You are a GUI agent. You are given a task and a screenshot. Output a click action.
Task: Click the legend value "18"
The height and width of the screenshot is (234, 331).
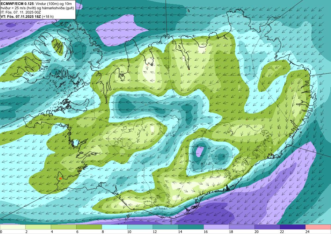tap(231, 232)
